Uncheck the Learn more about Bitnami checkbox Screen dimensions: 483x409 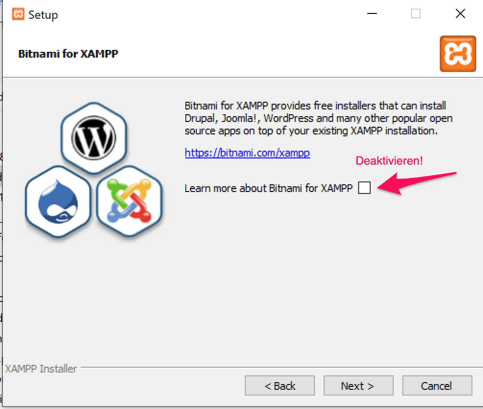point(364,188)
